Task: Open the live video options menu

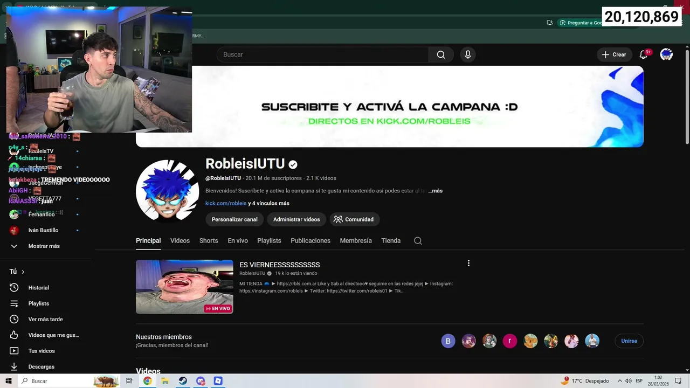Action: pyautogui.click(x=468, y=263)
